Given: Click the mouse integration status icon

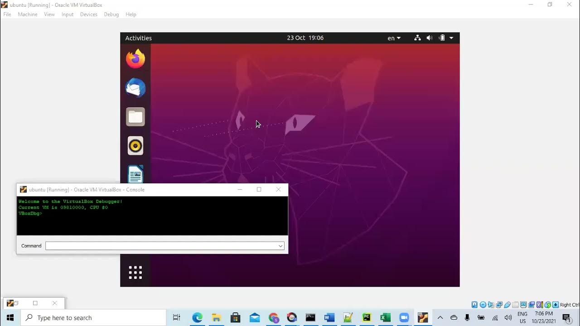Looking at the screenshot, I should point(548,305).
